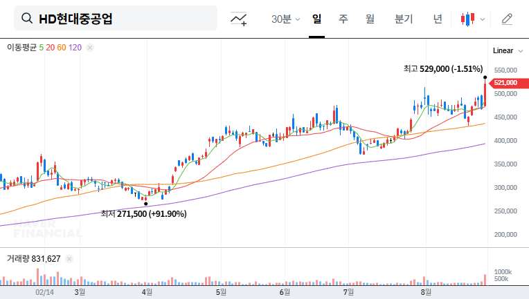The image size is (529, 299).
Task: Switch to the 주 weekly tab
Action: (x=343, y=19)
